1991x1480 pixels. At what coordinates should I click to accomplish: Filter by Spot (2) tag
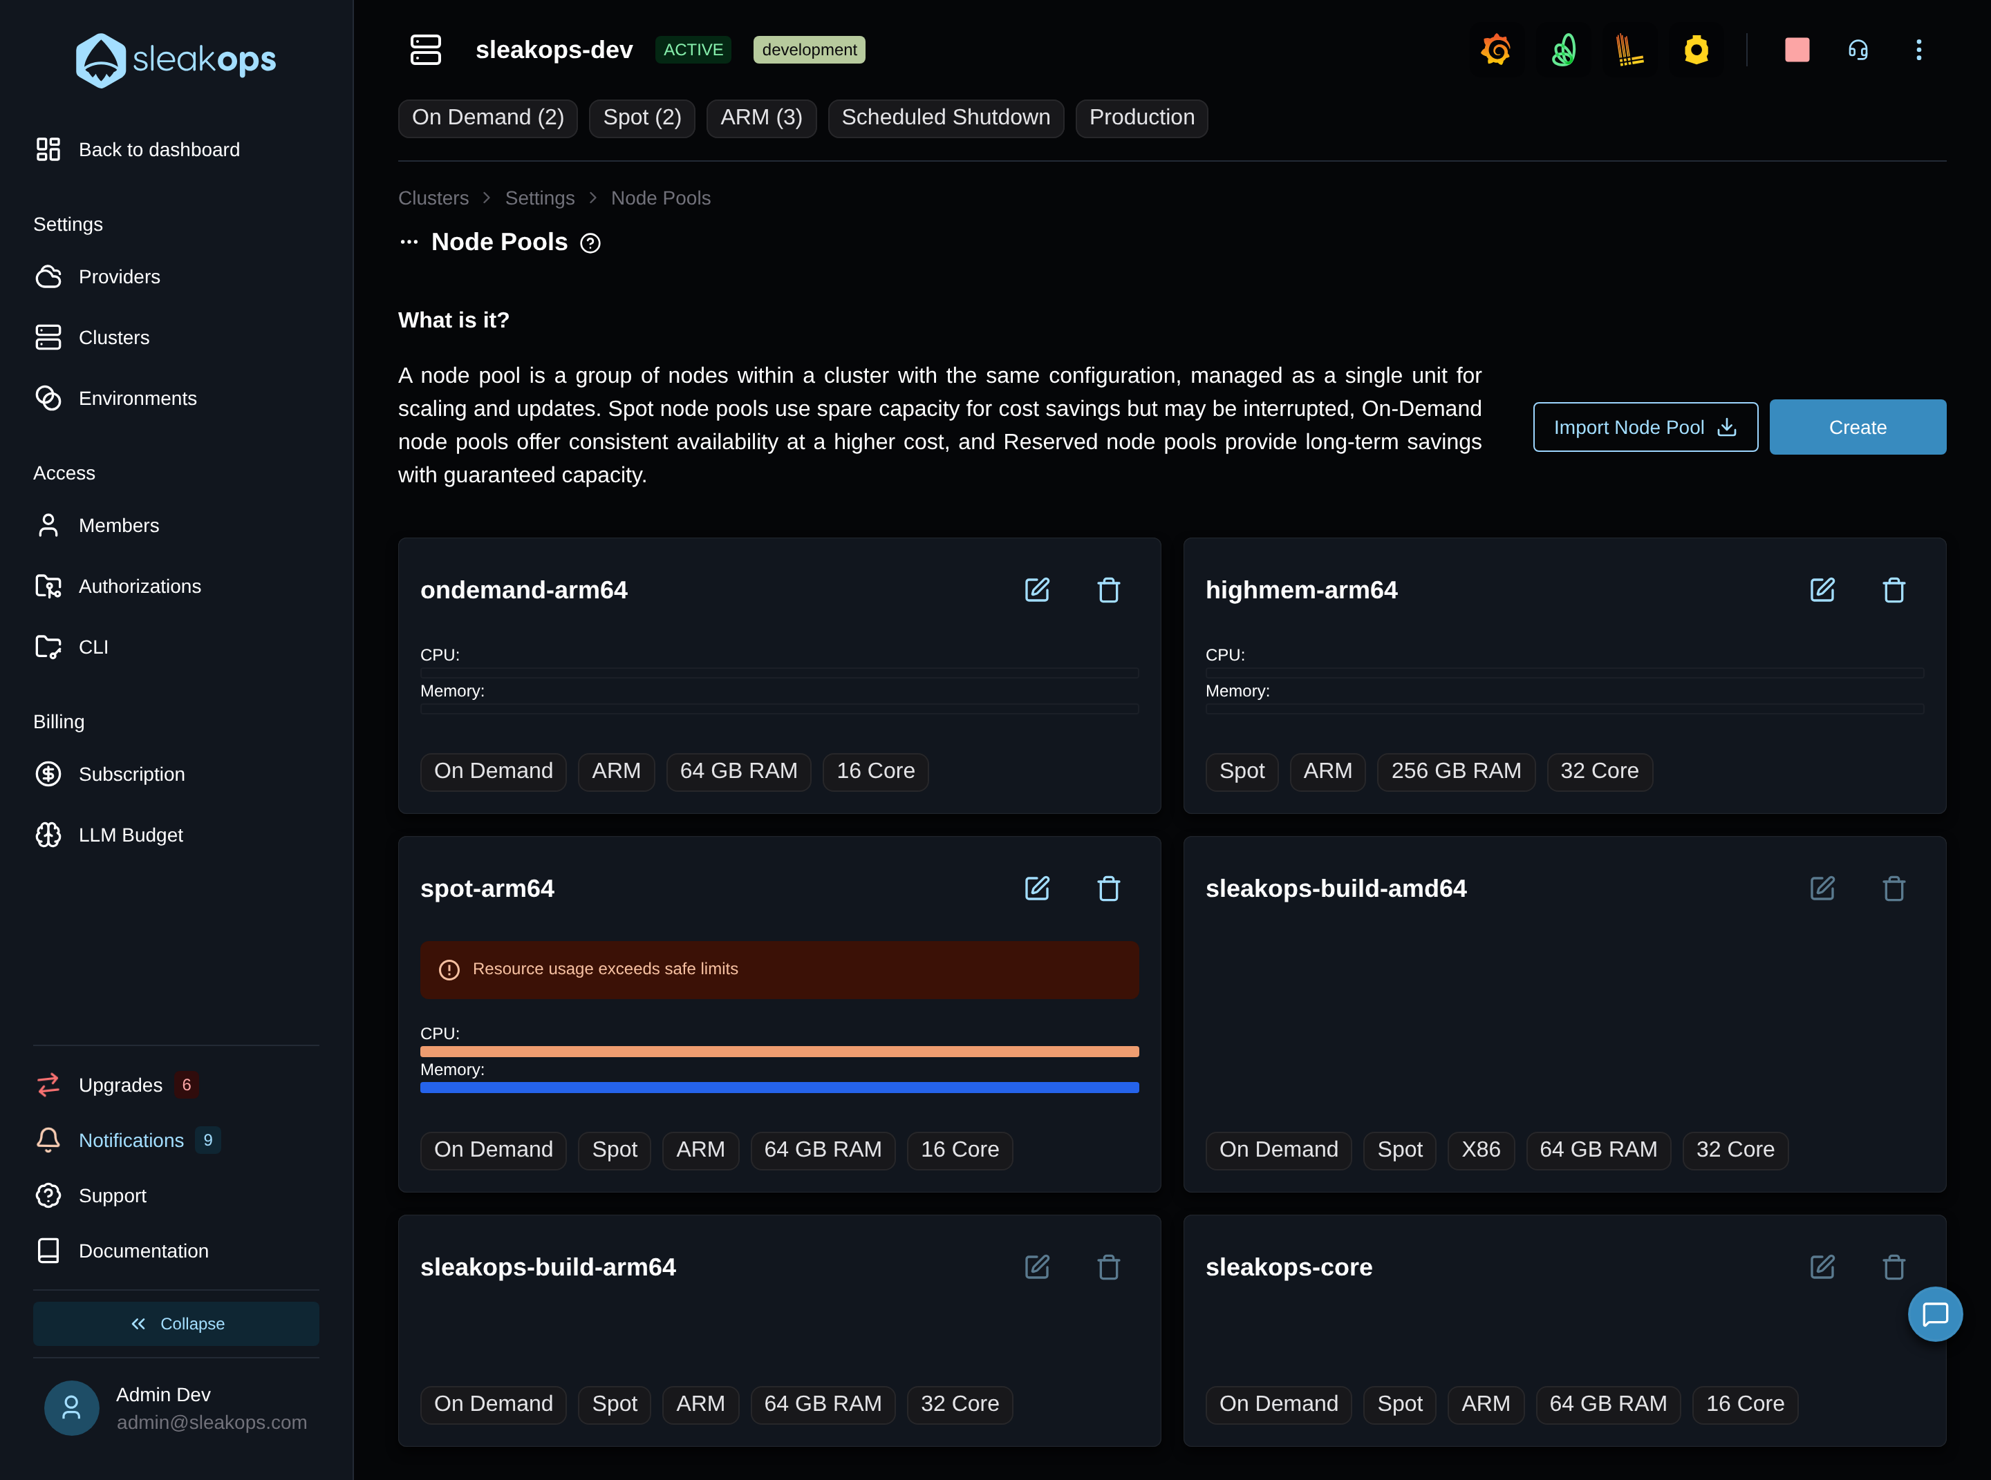(x=642, y=118)
